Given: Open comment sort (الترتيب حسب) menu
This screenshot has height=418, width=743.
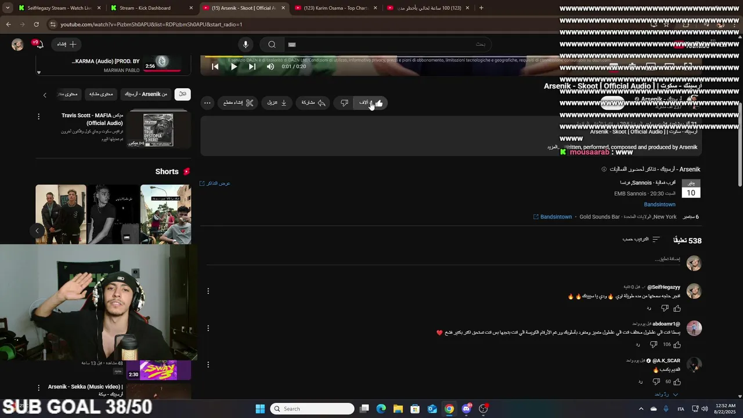Looking at the screenshot, I should (x=641, y=239).
